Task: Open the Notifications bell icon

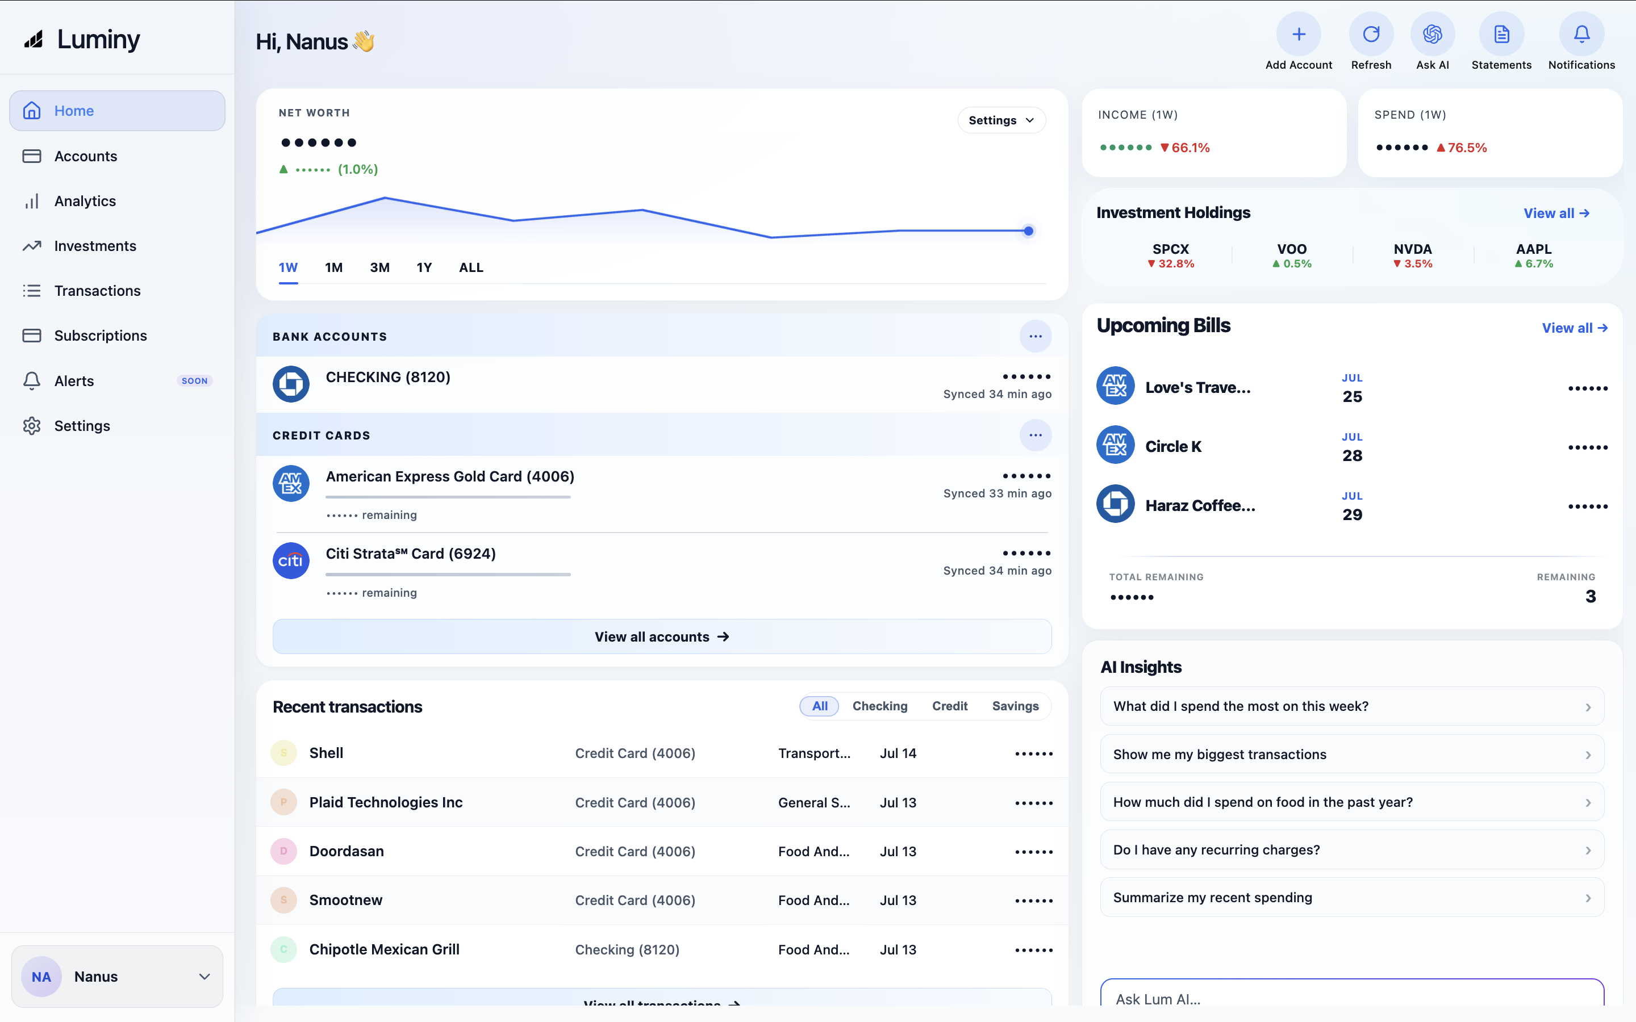Action: (x=1581, y=34)
